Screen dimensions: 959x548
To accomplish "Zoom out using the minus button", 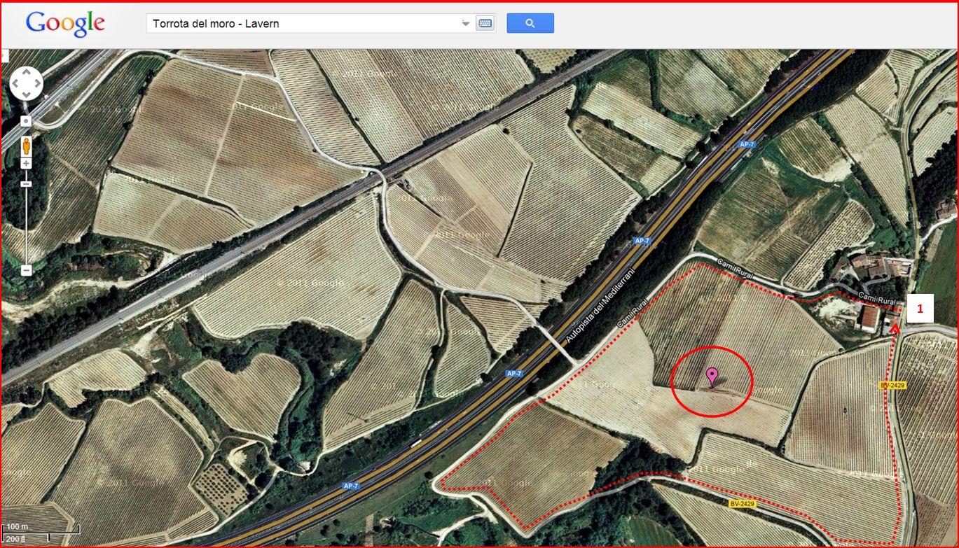I will point(26,270).
